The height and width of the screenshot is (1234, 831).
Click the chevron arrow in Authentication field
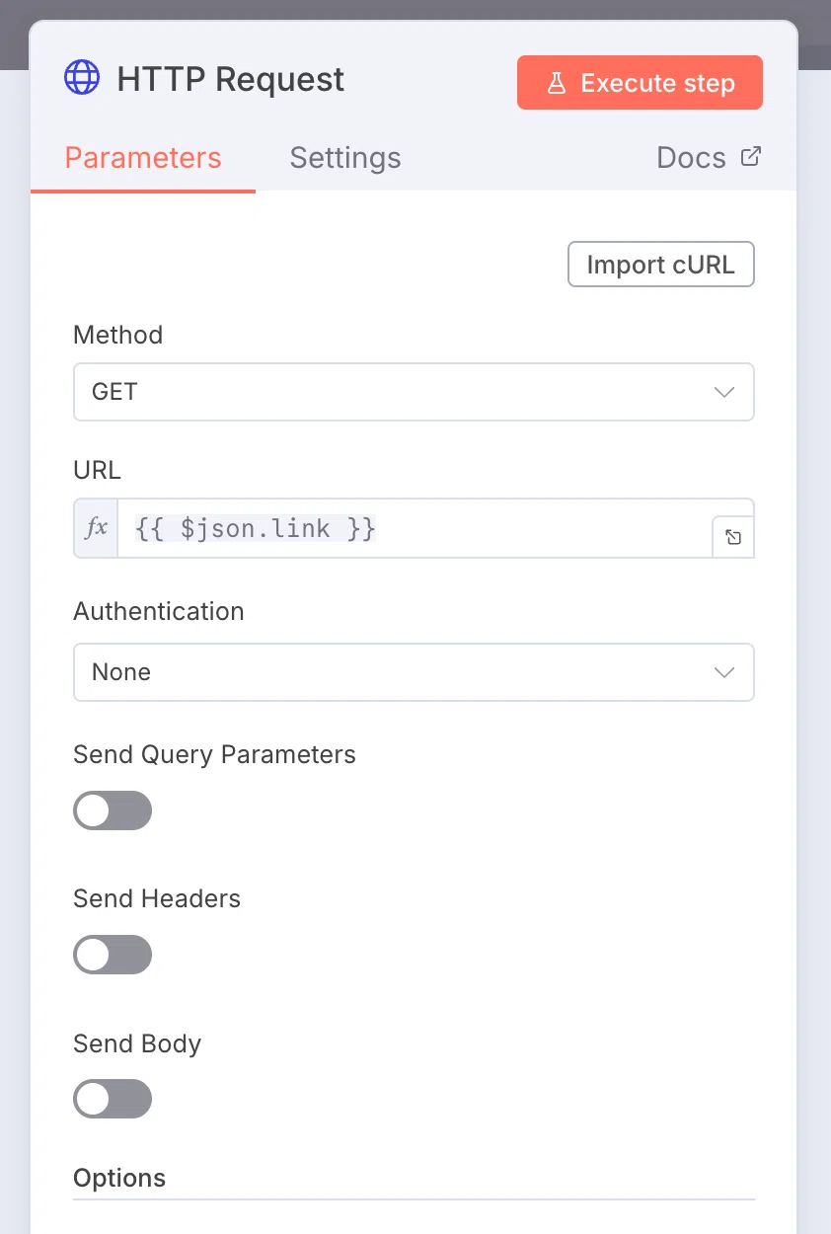click(x=724, y=672)
